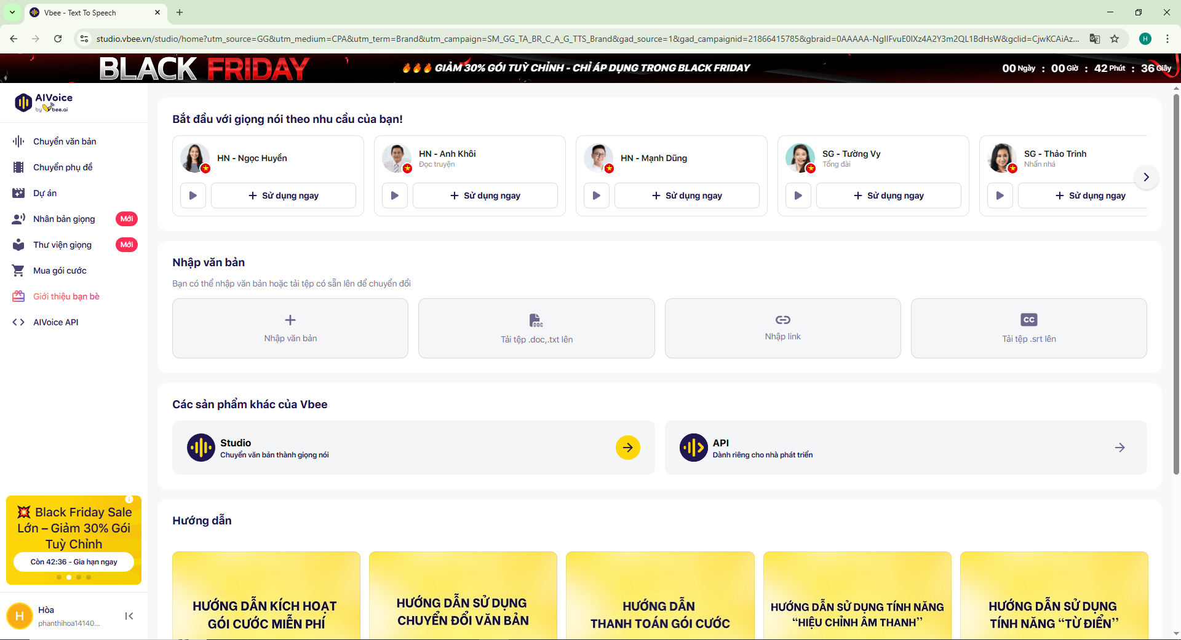Play HN - Ngọc Huyền voice sample

193,196
